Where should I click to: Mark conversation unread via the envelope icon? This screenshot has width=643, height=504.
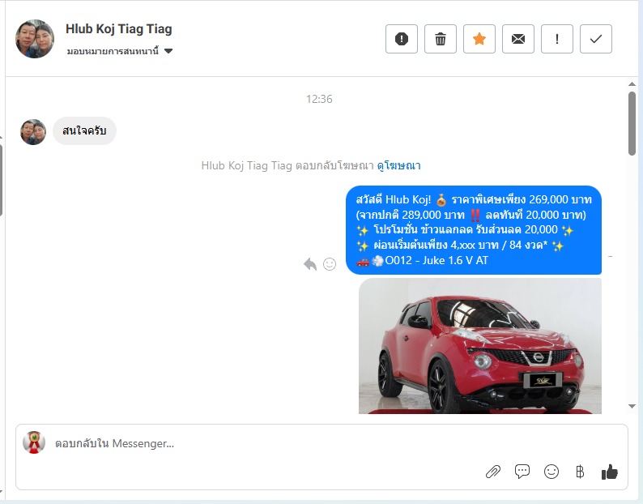coord(518,39)
